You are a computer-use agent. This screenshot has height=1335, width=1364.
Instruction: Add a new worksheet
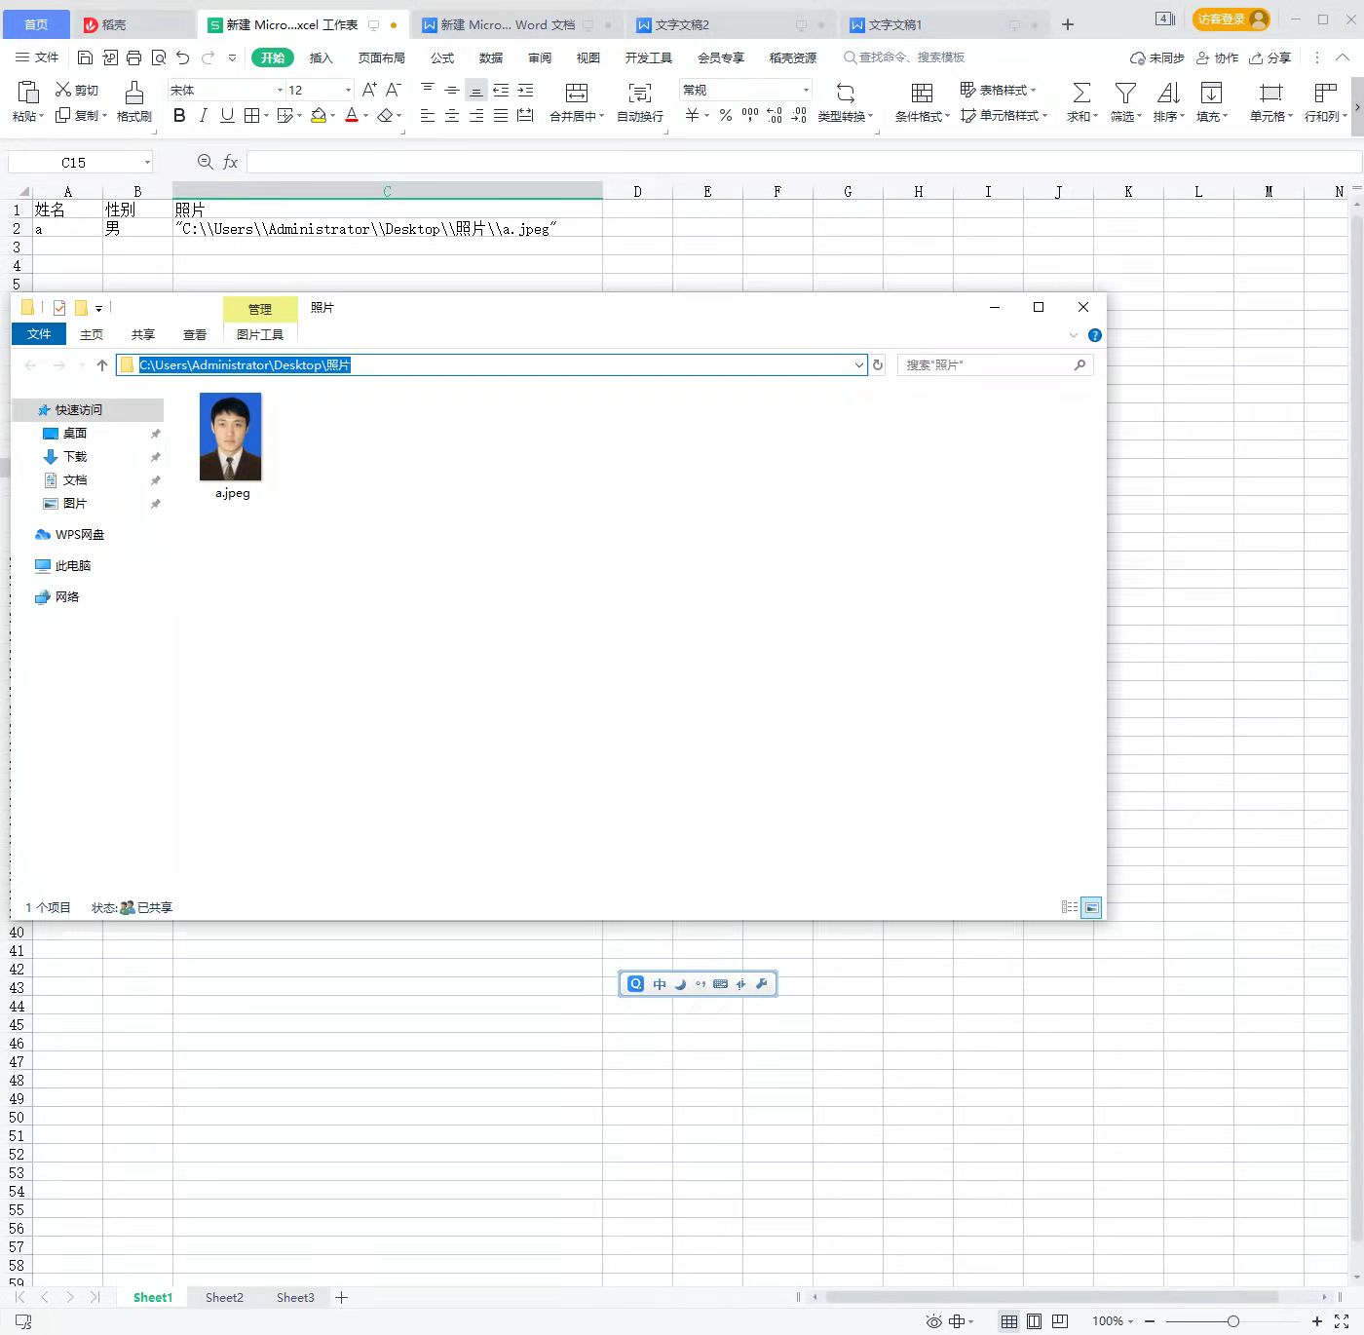(341, 1297)
